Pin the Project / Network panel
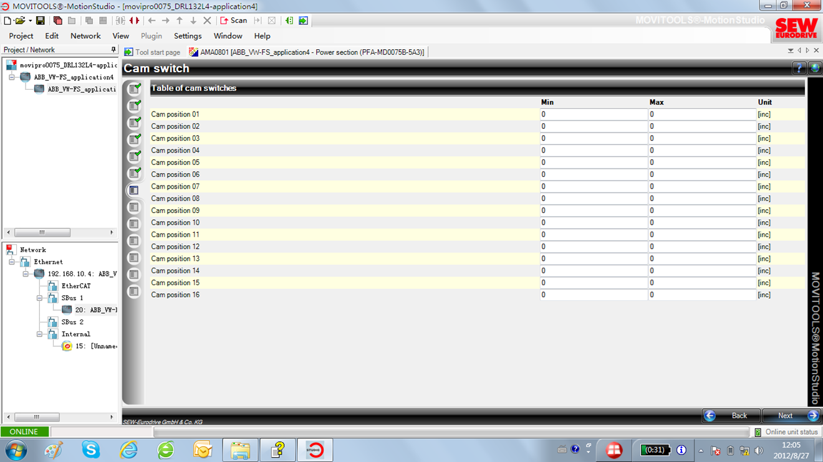 click(x=113, y=50)
